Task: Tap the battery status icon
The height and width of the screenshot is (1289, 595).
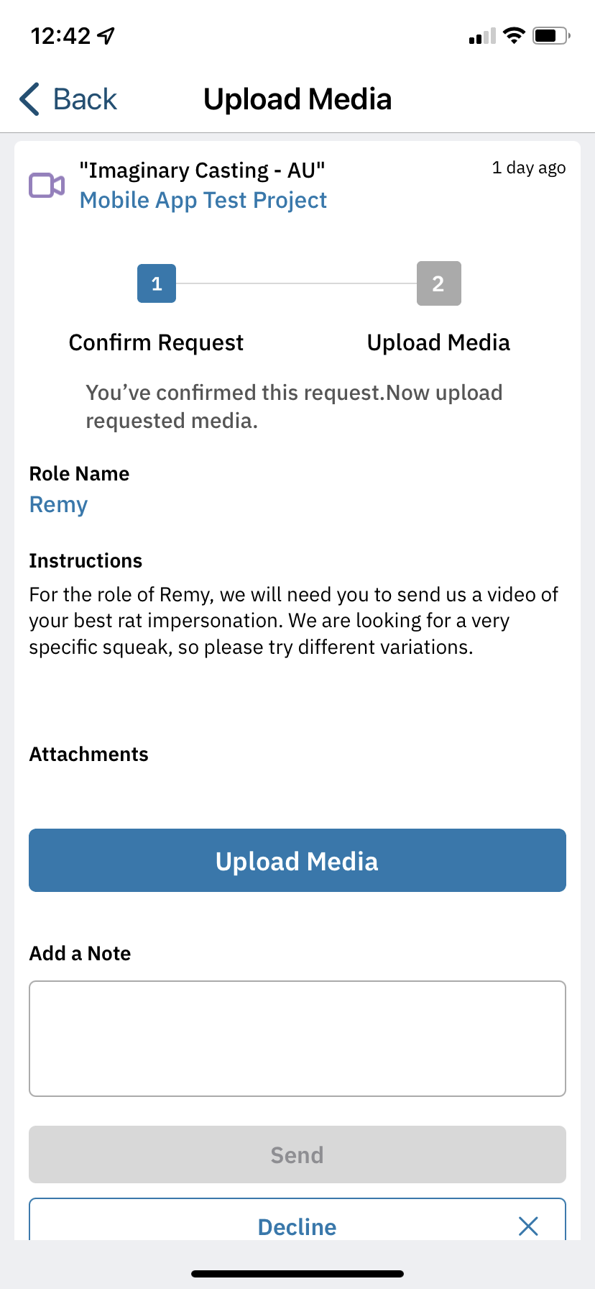Action: tap(551, 35)
